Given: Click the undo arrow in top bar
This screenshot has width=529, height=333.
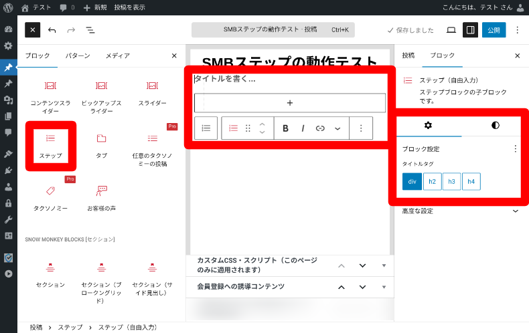Looking at the screenshot, I should pos(52,30).
